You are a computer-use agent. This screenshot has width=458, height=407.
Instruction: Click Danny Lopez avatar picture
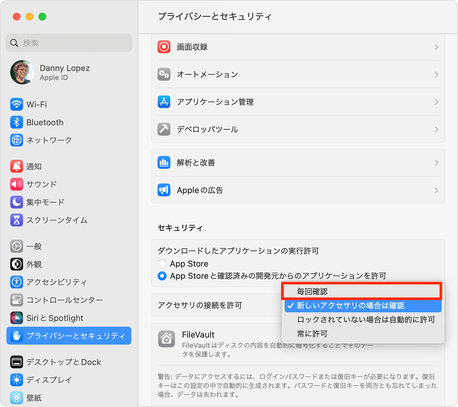click(x=22, y=72)
